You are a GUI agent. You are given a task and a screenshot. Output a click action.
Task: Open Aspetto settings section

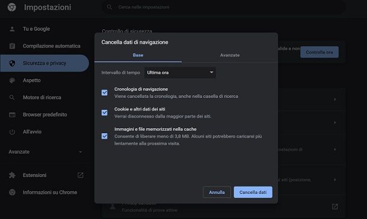(45, 80)
